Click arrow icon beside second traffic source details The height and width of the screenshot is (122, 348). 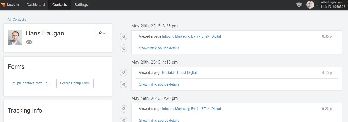124,84
